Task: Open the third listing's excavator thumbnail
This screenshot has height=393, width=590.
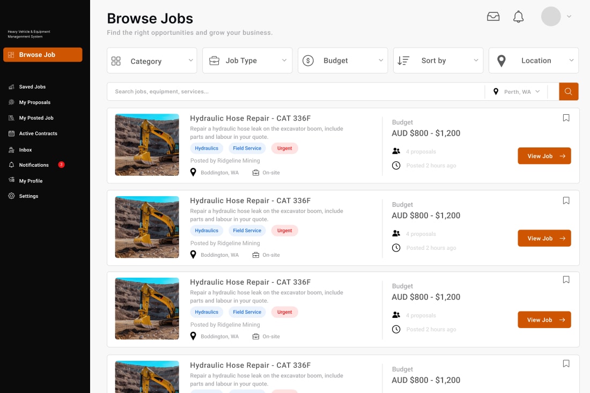Action: tap(147, 309)
